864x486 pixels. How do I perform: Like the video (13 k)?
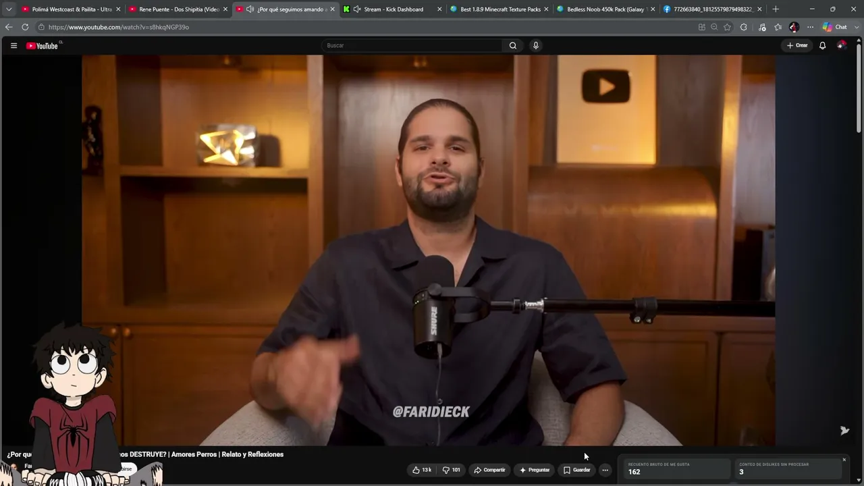[x=422, y=470]
